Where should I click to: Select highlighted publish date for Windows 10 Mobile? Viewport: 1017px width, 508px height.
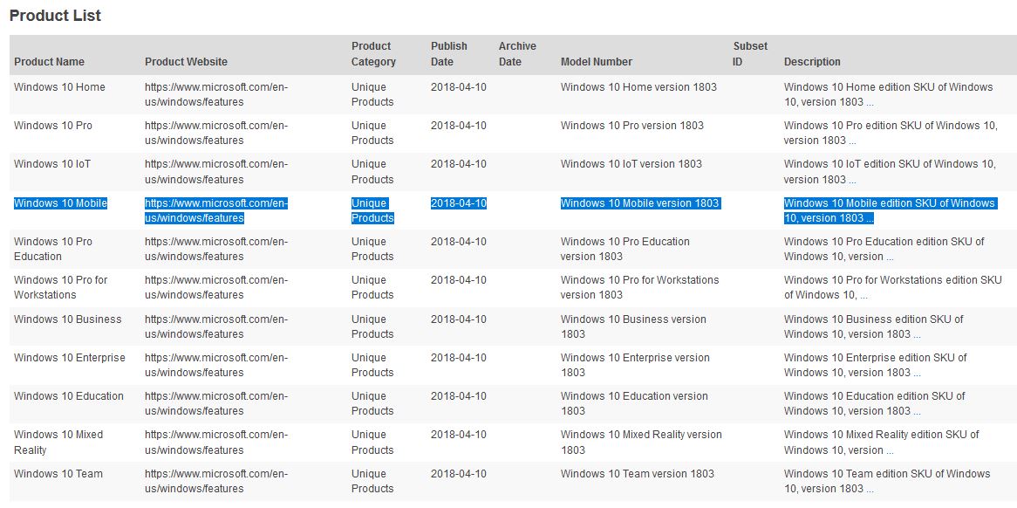pos(459,203)
